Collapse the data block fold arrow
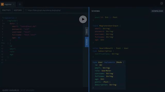165x92 pixels. pyautogui.click(x=4, y=24)
